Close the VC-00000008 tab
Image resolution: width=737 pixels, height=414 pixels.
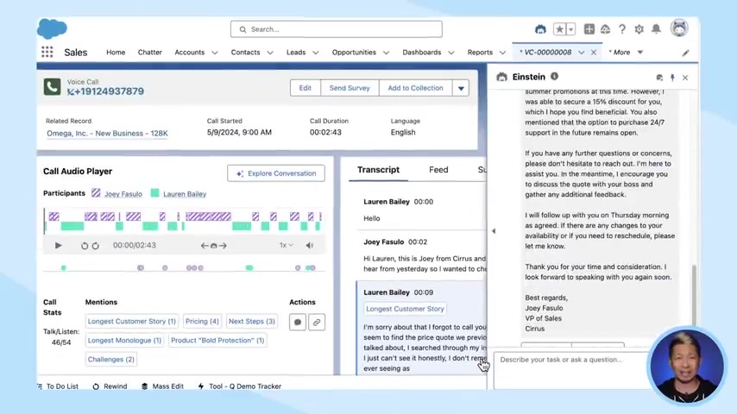594,53
